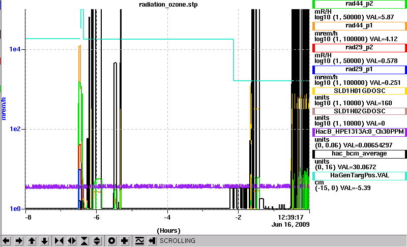Image resolution: width=407 pixels, height=247 pixels.
Task: Pan the graph up with the up-arrow button
Action: 32,241
